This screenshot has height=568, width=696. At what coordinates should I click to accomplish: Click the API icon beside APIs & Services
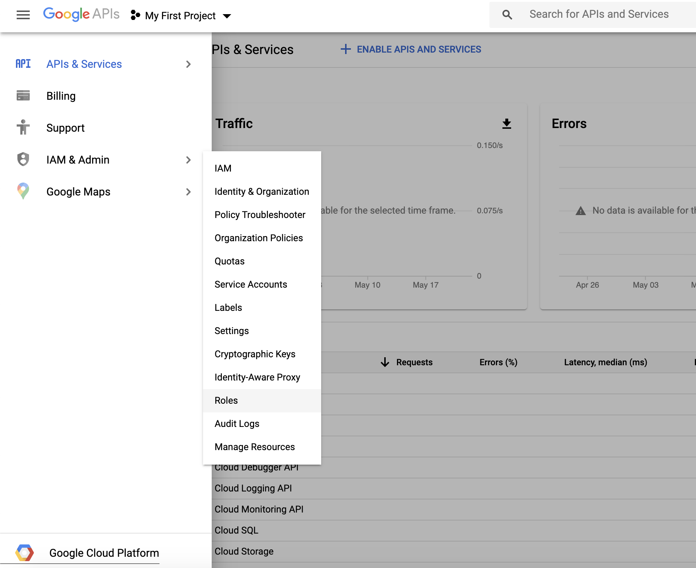(23, 64)
